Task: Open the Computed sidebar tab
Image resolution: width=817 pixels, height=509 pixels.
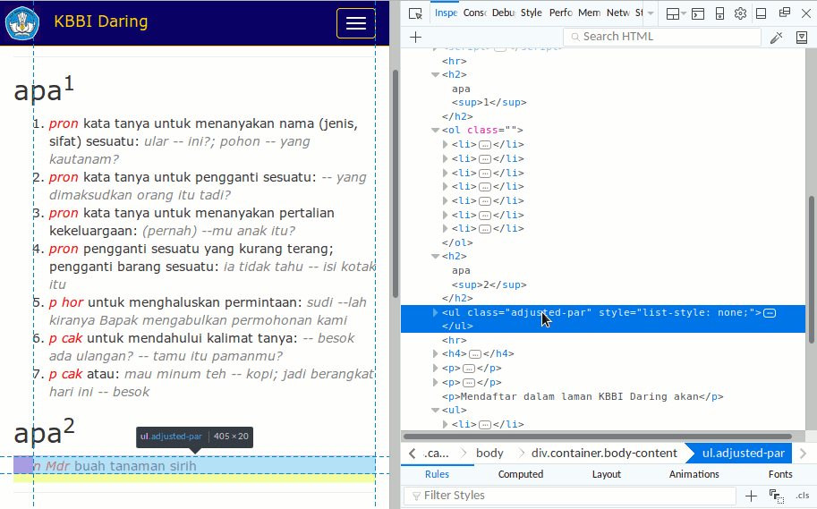Action: (x=521, y=474)
